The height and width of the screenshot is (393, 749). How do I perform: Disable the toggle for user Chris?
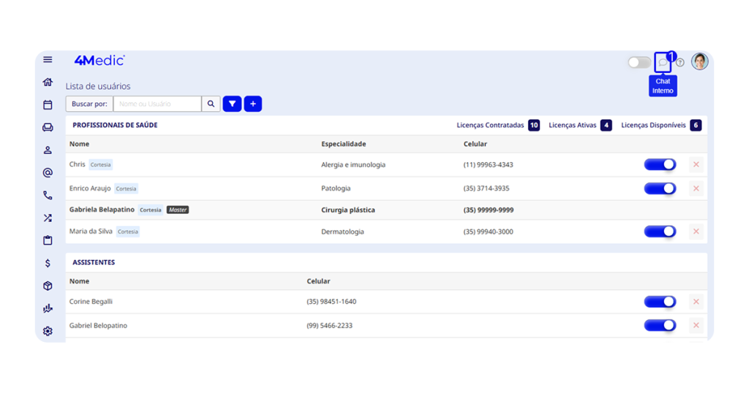(x=660, y=165)
